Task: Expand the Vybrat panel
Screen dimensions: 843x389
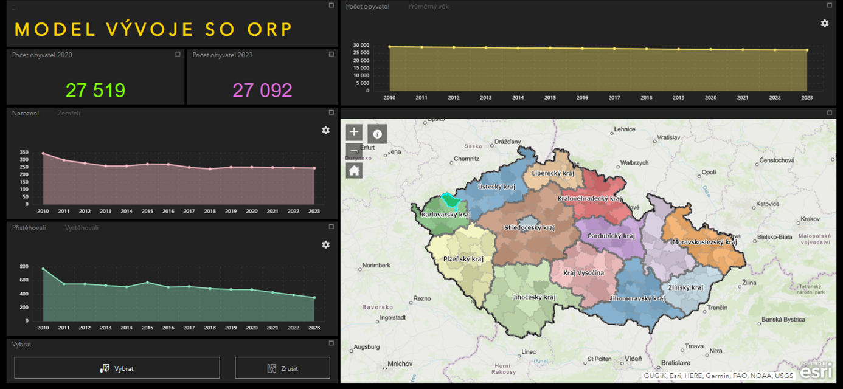Action: point(331,343)
